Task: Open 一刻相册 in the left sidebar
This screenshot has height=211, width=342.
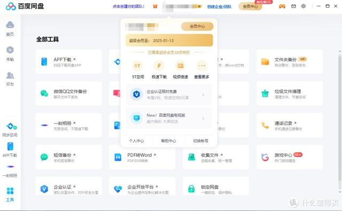Action: coord(10,171)
